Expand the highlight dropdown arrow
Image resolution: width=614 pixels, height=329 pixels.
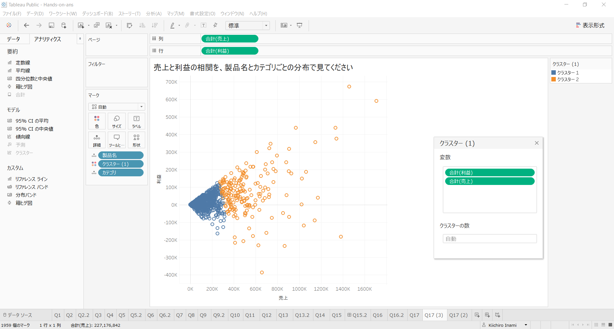coord(179,26)
